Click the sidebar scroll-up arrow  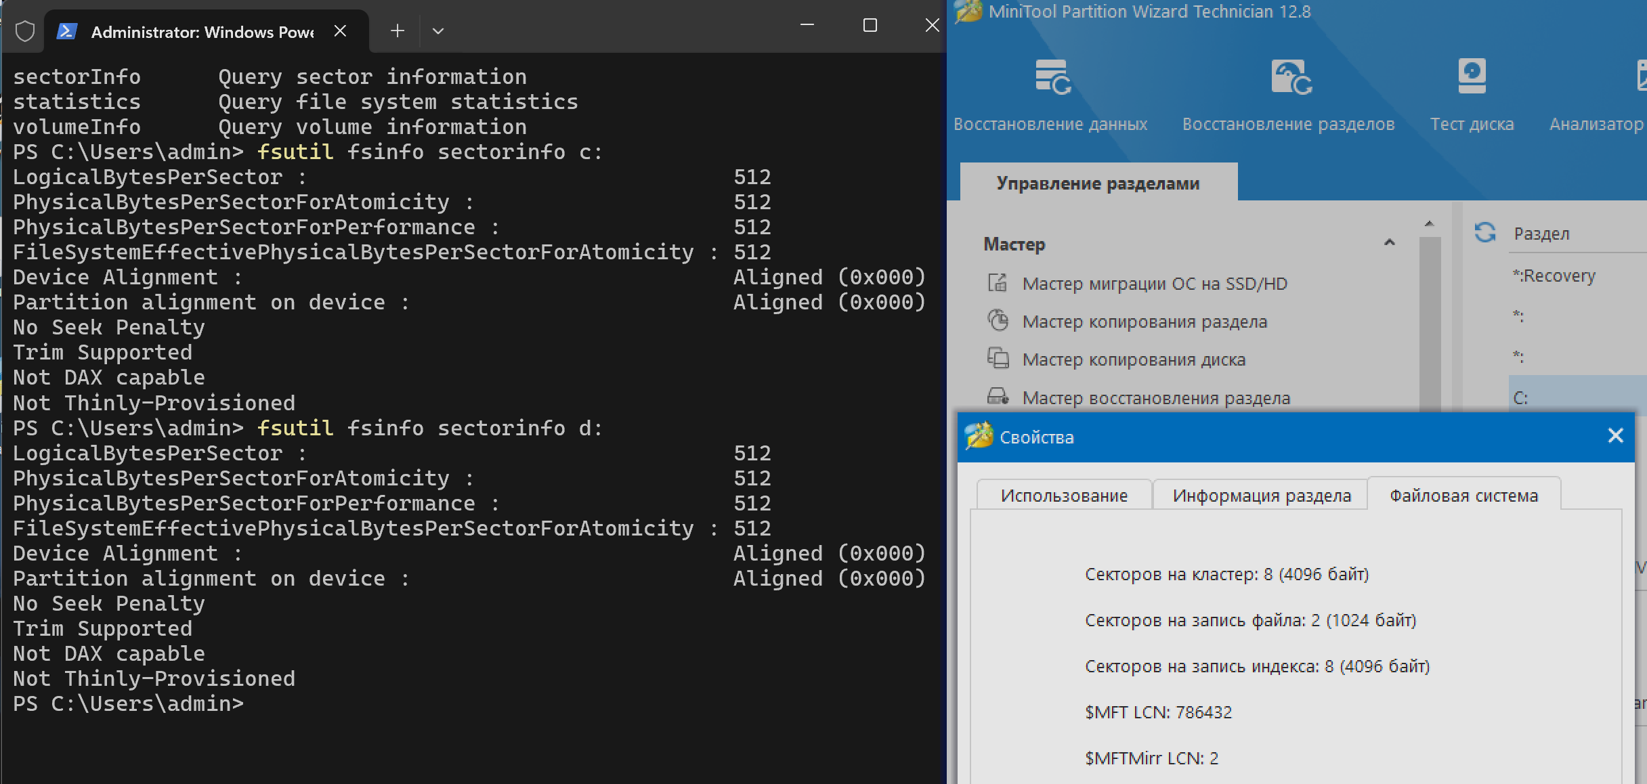1429,223
